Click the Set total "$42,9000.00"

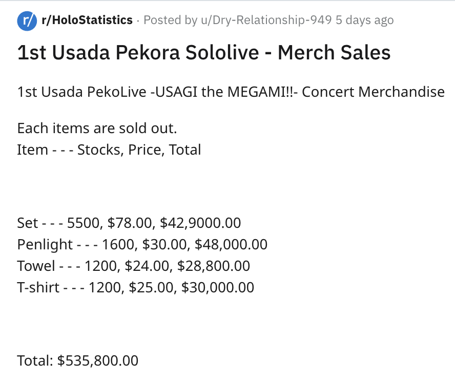pyautogui.click(x=200, y=223)
